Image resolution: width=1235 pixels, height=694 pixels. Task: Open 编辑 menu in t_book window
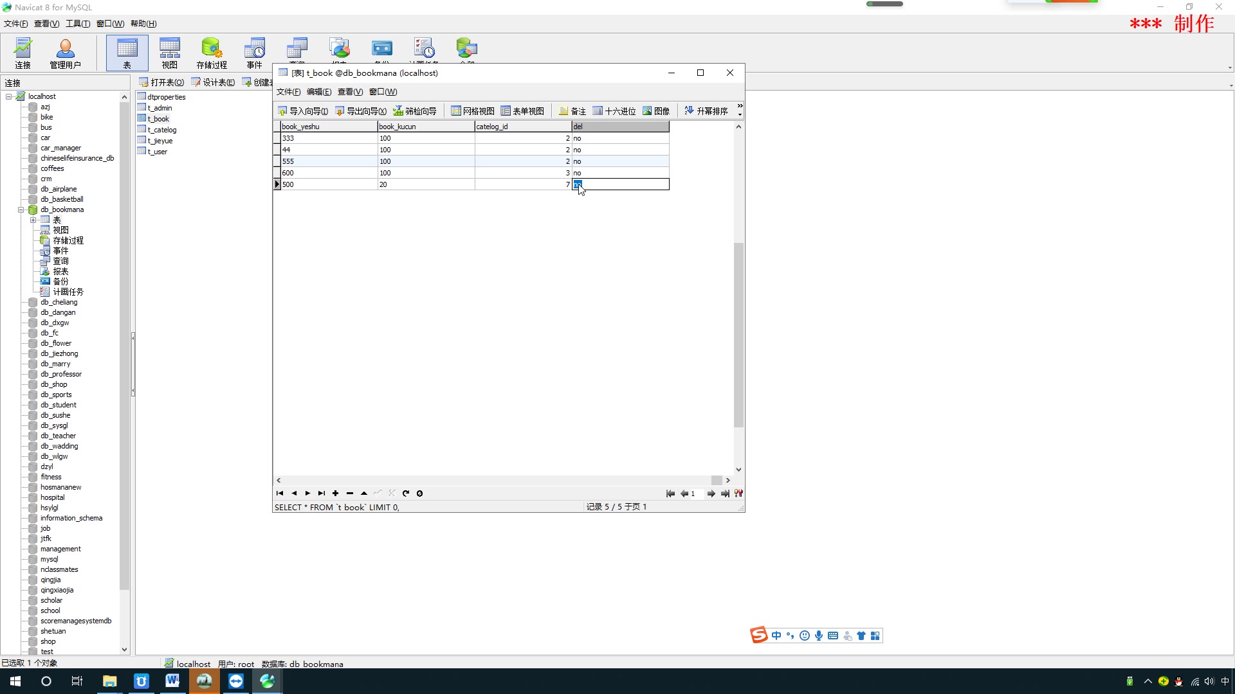tap(319, 92)
